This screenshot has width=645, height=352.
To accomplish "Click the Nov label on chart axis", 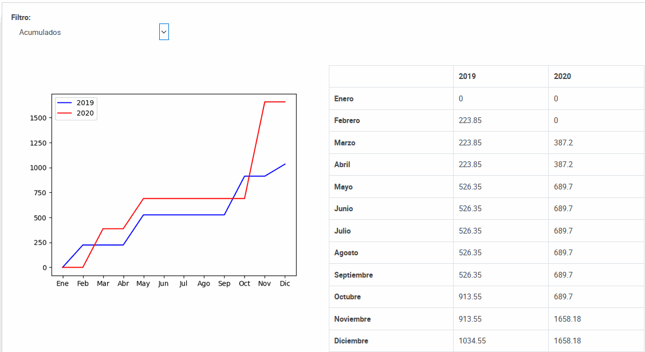I will (264, 283).
